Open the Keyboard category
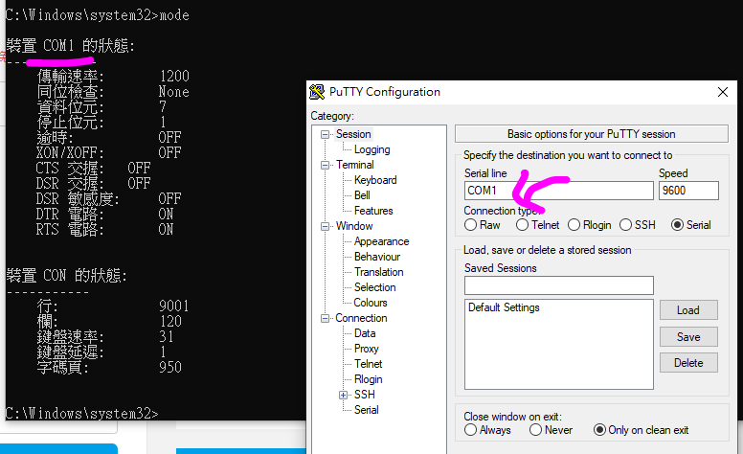Screen dimensions: 743x454 click(x=375, y=180)
